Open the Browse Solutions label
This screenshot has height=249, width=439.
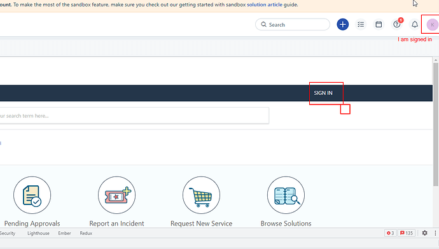286,224
